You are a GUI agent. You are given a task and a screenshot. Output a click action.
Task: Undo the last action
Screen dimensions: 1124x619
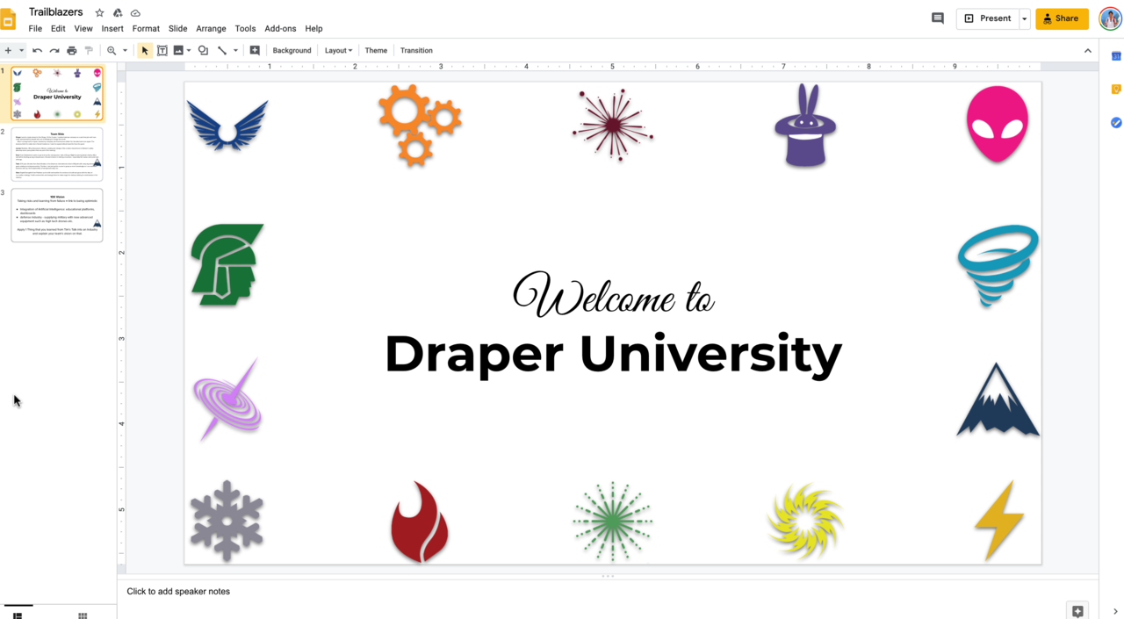click(x=37, y=51)
